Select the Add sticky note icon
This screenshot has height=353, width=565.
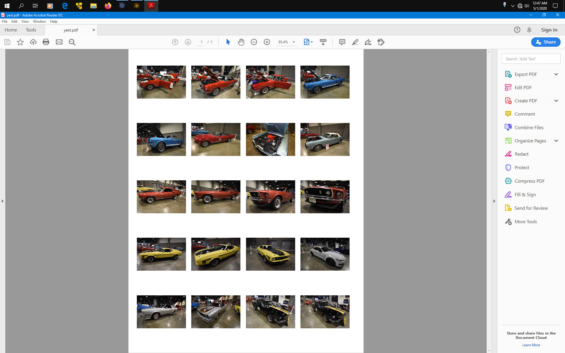tap(342, 42)
